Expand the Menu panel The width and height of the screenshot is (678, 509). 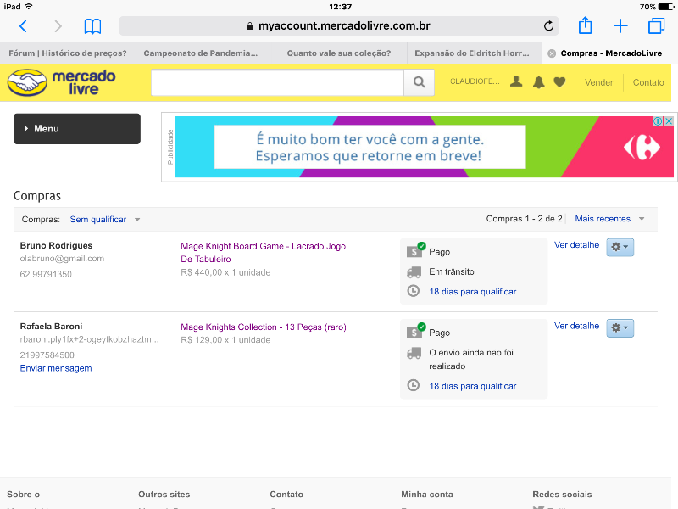point(77,129)
